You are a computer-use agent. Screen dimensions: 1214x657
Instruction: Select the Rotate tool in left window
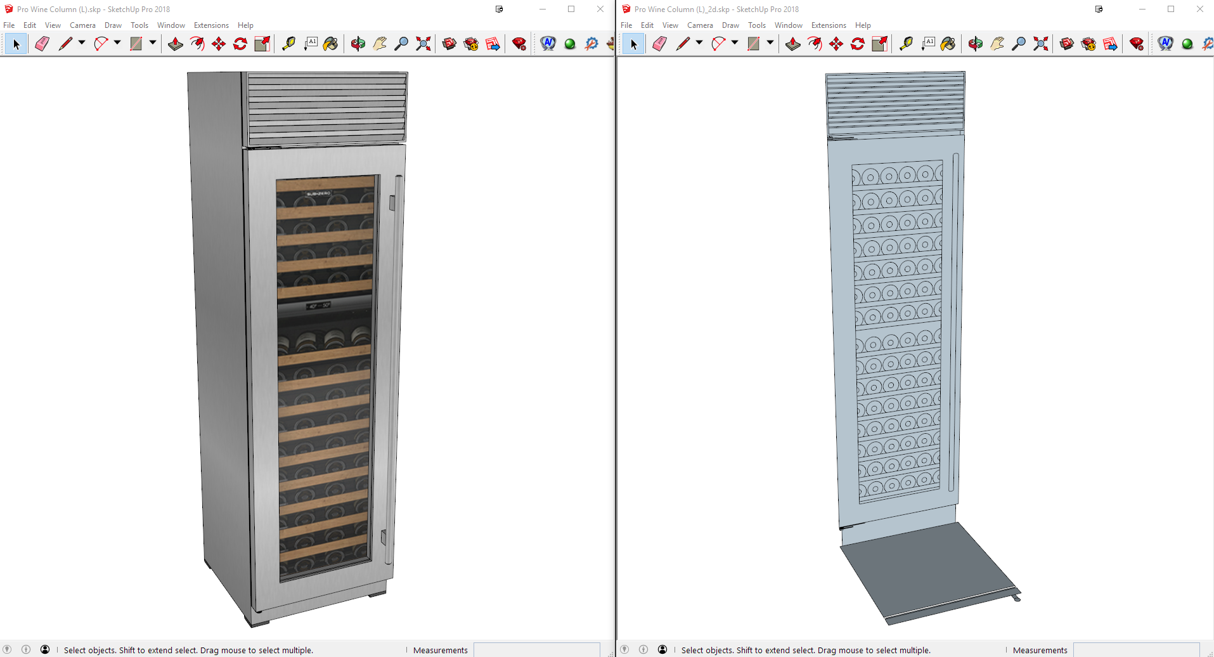240,44
